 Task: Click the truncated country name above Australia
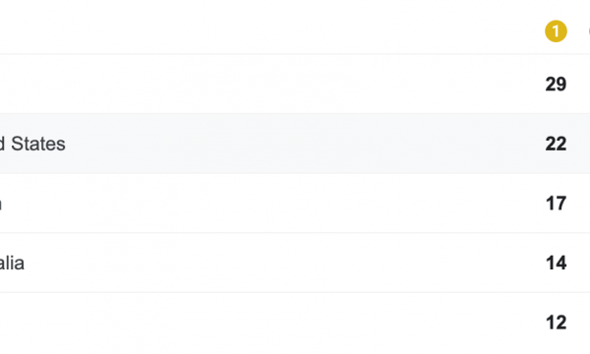tap(1, 205)
